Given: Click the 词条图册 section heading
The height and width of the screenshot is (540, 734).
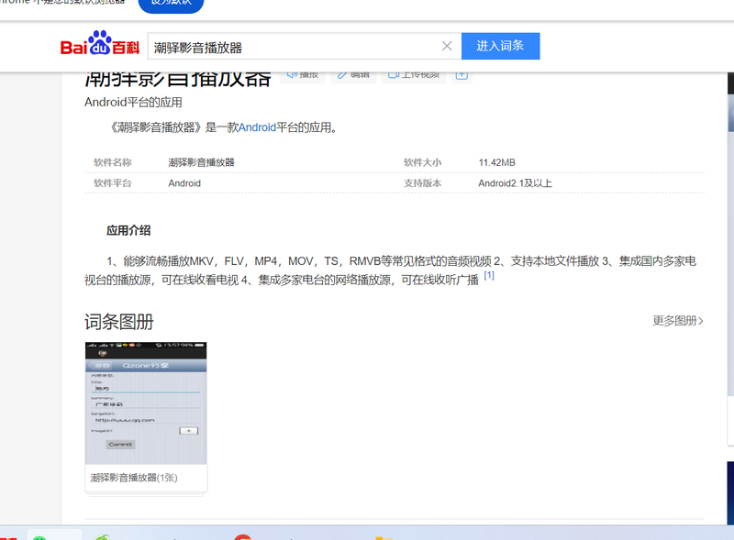Looking at the screenshot, I should [119, 322].
